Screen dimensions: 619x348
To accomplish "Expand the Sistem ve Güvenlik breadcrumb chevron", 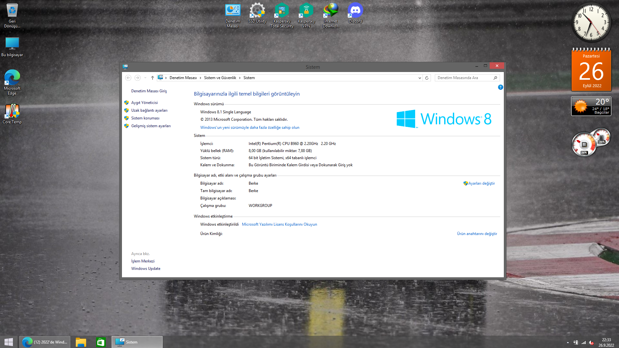I will [x=240, y=78].
